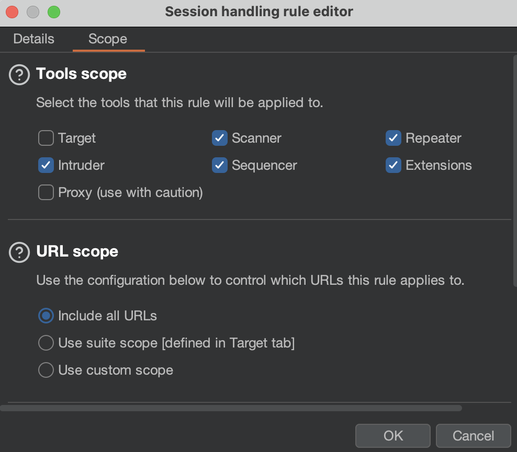Click the green zoom window button
The width and height of the screenshot is (517, 452).
(x=53, y=11)
